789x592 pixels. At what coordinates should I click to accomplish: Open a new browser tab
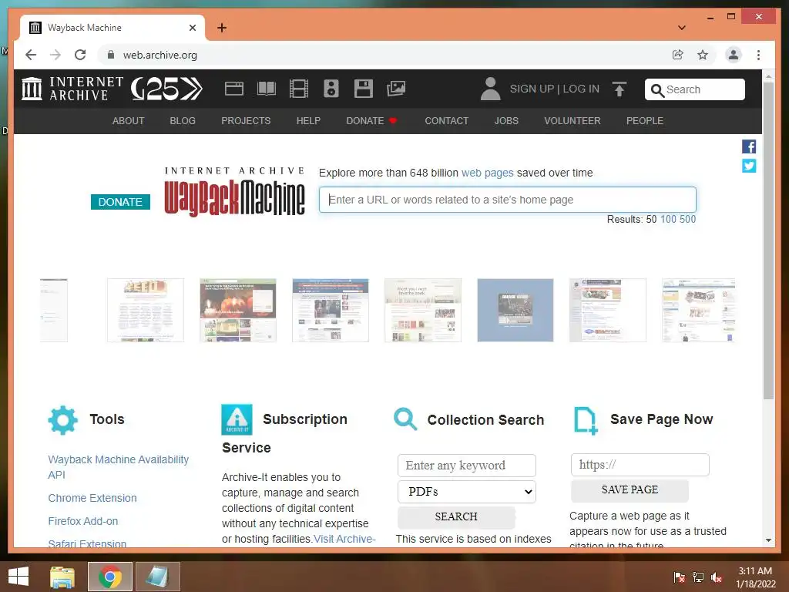click(222, 28)
